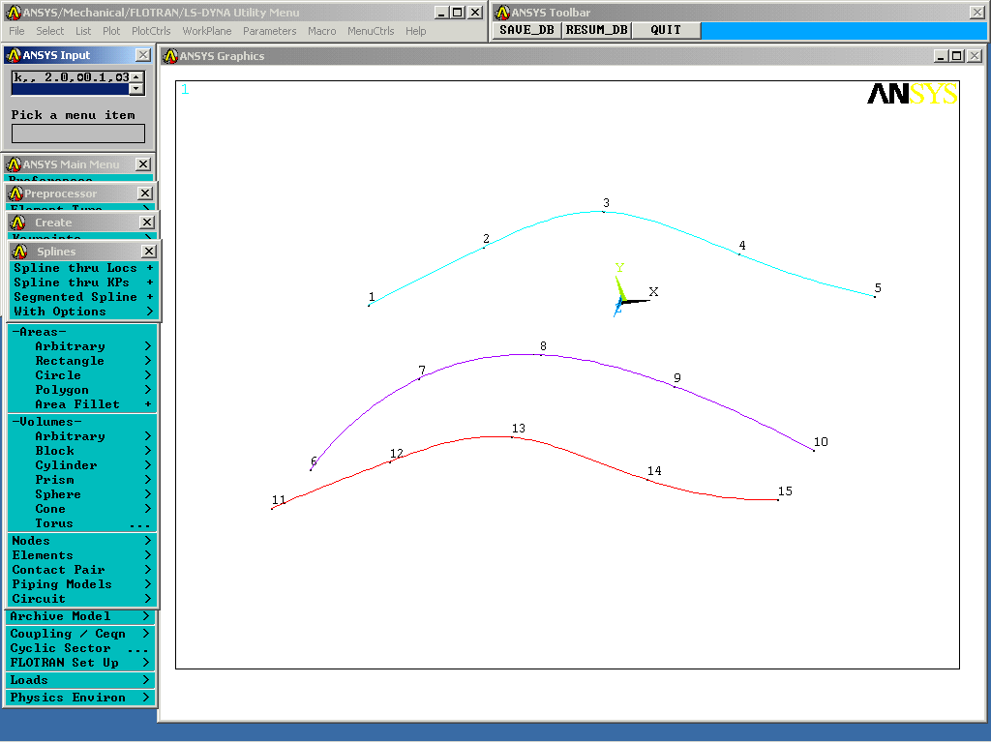Click the ANSYS icon on Graphics window title bar
The height and width of the screenshot is (743, 991).
pyautogui.click(x=170, y=56)
